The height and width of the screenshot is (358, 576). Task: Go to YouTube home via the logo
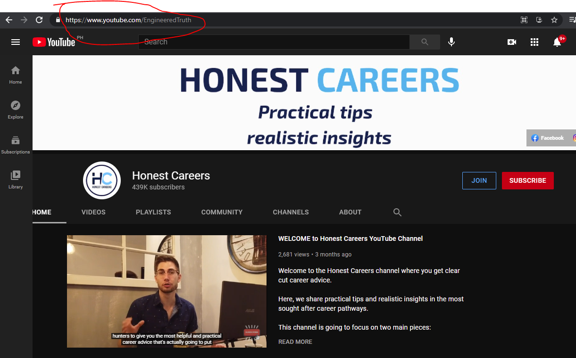54,42
